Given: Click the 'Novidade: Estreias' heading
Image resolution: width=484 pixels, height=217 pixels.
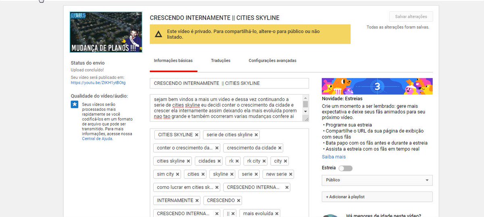Looking at the screenshot, I should pyautogui.click(x=342, y=99).
